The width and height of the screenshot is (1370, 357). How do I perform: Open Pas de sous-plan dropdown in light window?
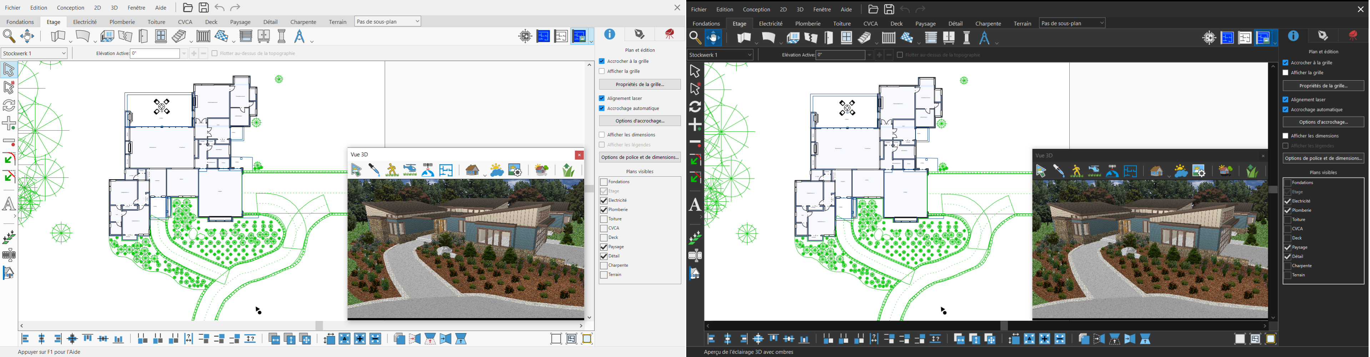[x=388, y=21]
